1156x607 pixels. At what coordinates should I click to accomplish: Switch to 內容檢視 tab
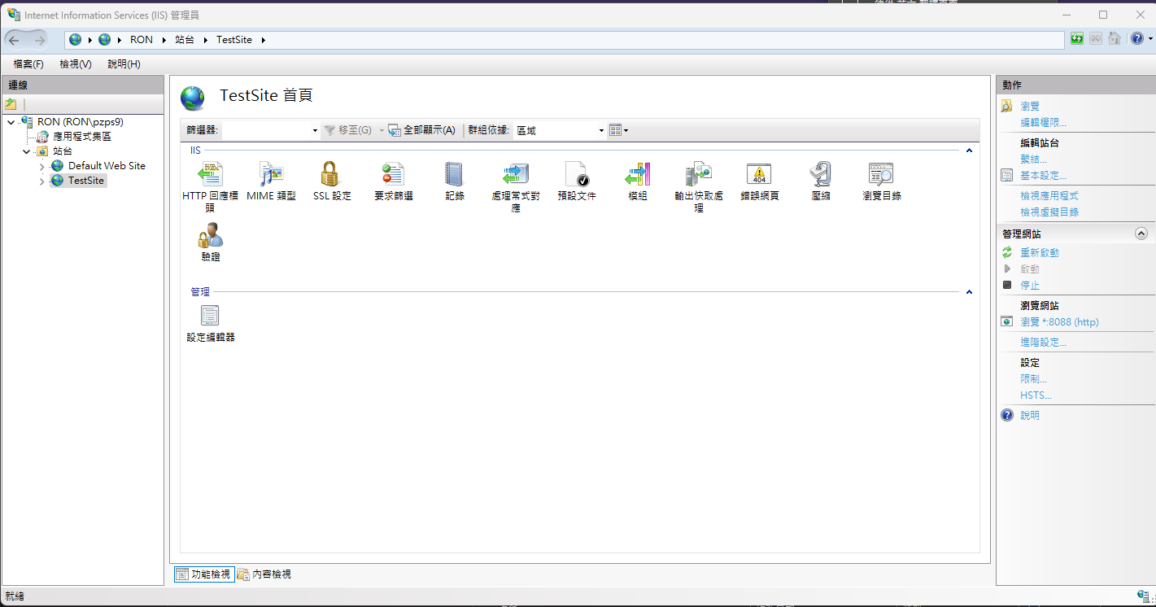coord(264,574)
